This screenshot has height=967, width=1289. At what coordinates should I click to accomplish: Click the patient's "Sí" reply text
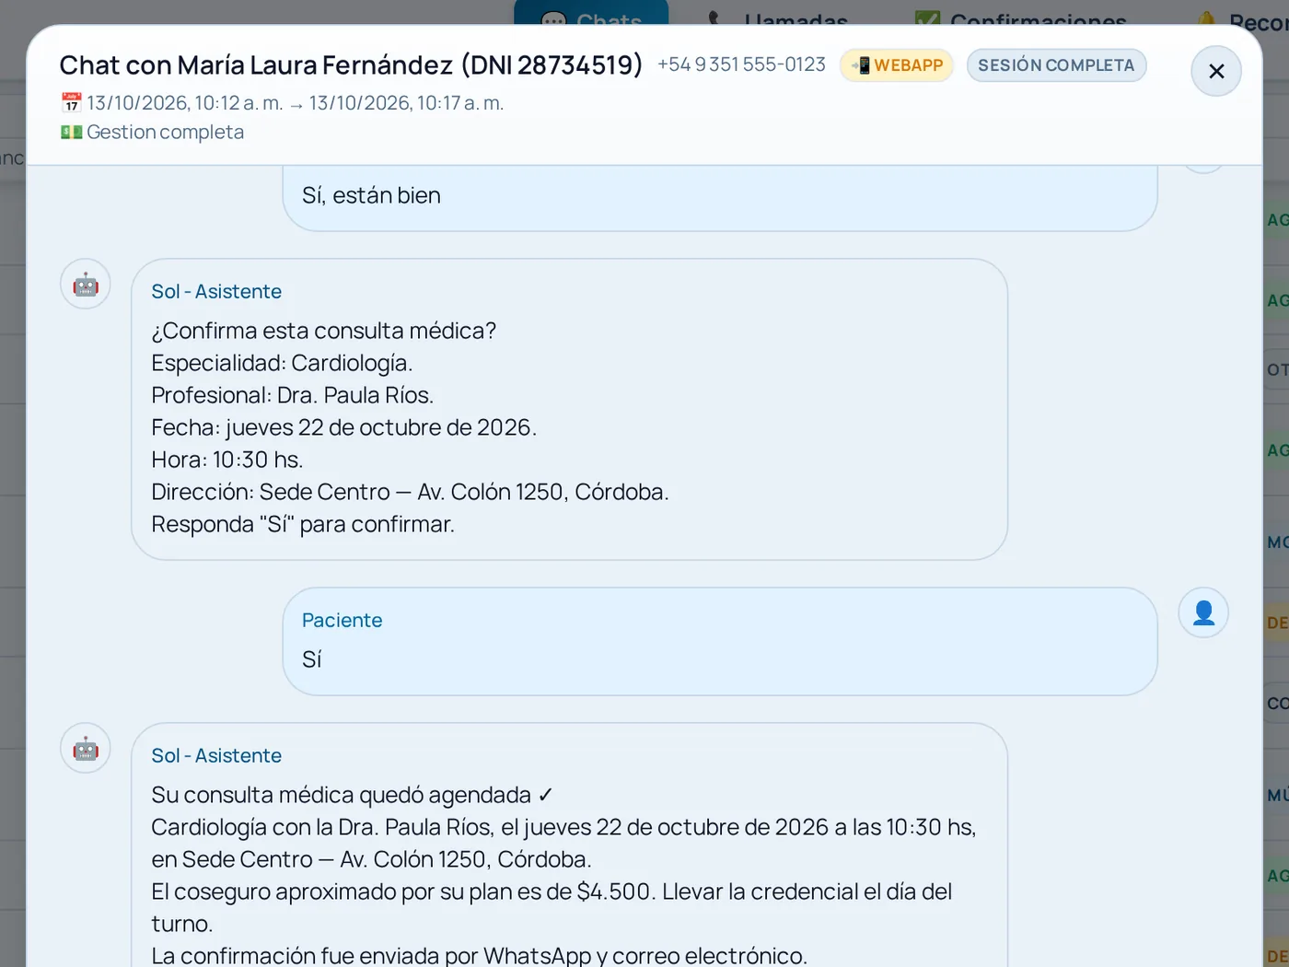tap(312, 659)
